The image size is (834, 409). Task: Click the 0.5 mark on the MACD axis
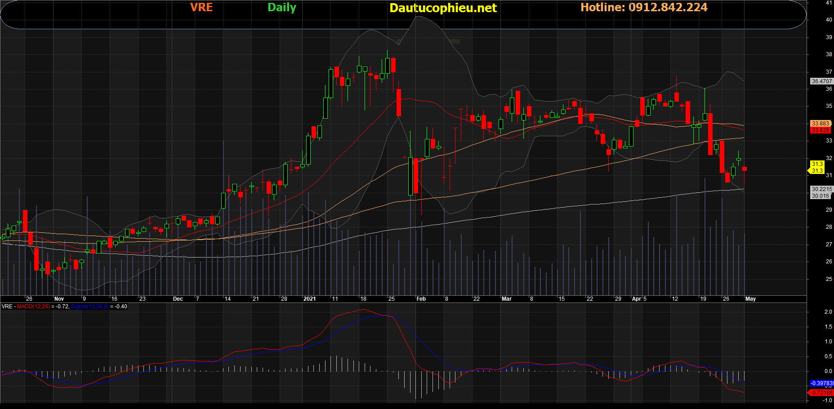[828, 356]
